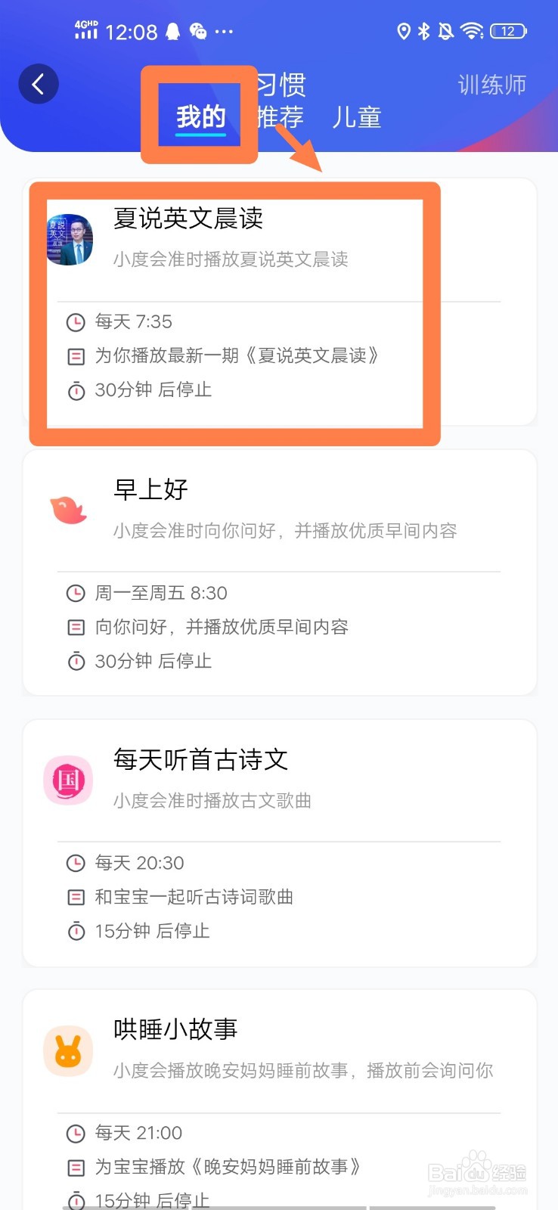The height and width of the screenshot is (1210, 558).
Task: Tap the clock icon beside 每天 7:35
Action: click(x=76, y=323)
